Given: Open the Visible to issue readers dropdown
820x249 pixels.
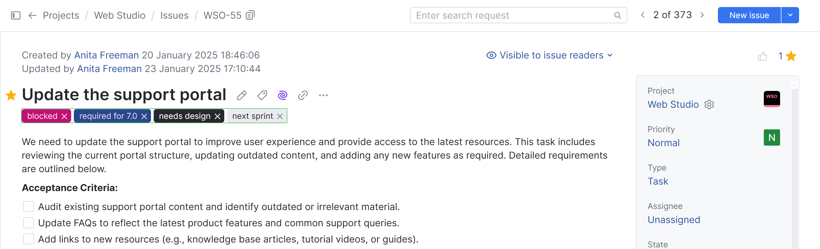Looking at the screenshot, I should click(549, 55).
